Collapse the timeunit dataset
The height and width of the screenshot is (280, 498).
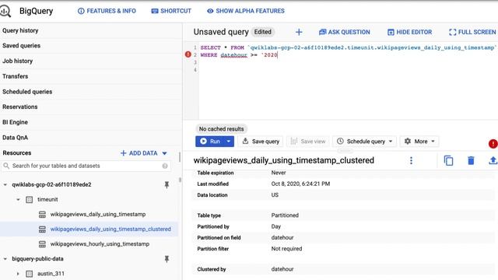click(x=18, y=199)
